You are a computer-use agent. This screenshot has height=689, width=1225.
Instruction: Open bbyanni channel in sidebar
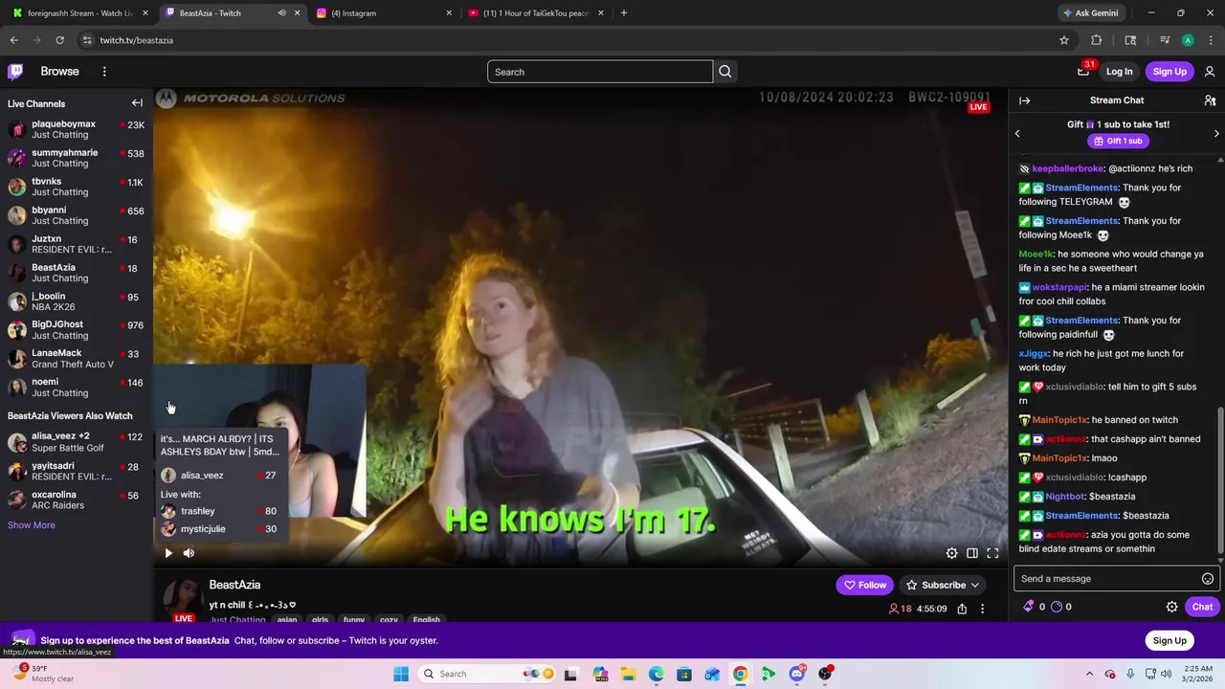[x=75, y=215]
